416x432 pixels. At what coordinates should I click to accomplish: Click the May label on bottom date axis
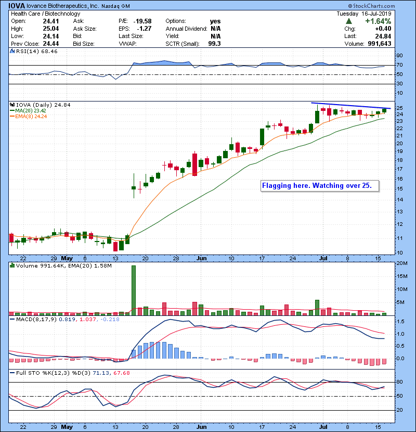tap(67, 427)
